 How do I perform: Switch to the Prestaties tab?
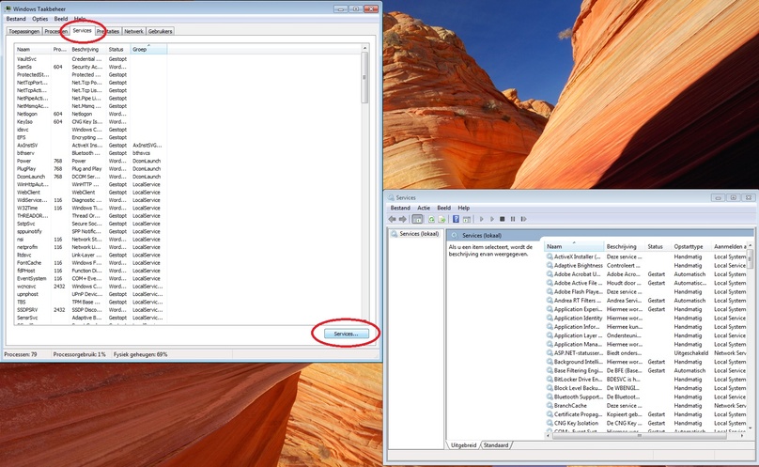pos(107,31)
